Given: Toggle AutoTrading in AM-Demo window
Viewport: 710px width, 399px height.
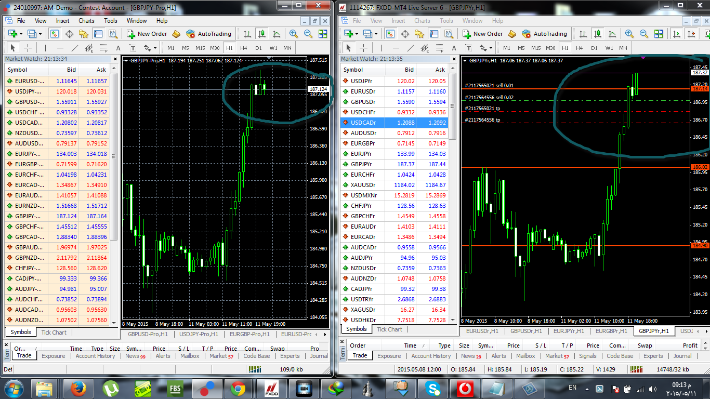Looking at the screenshot, I should point(208,34).
